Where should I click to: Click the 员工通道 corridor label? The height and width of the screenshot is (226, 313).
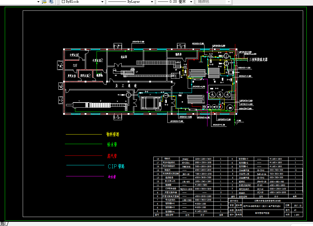click(126, 86)
